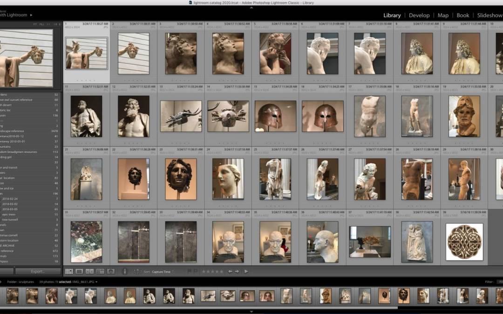Viewport: 503px width, 314px height.
Task: Open Survey view icon in toolbar
Action: coord(100,271)
